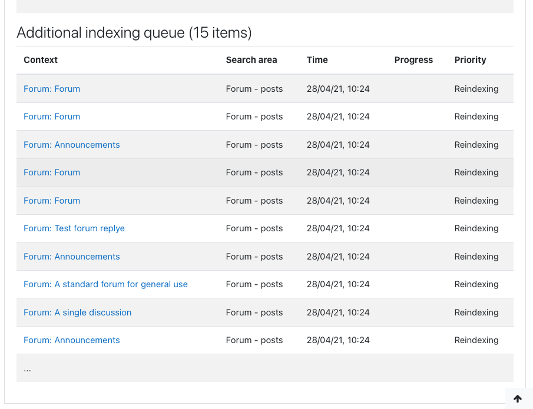Image resolution: width=533 pixels, height=409 pixels.
Task: Open the last 'Forum: Announcements' link in the table
Action: tap(72, 340)
